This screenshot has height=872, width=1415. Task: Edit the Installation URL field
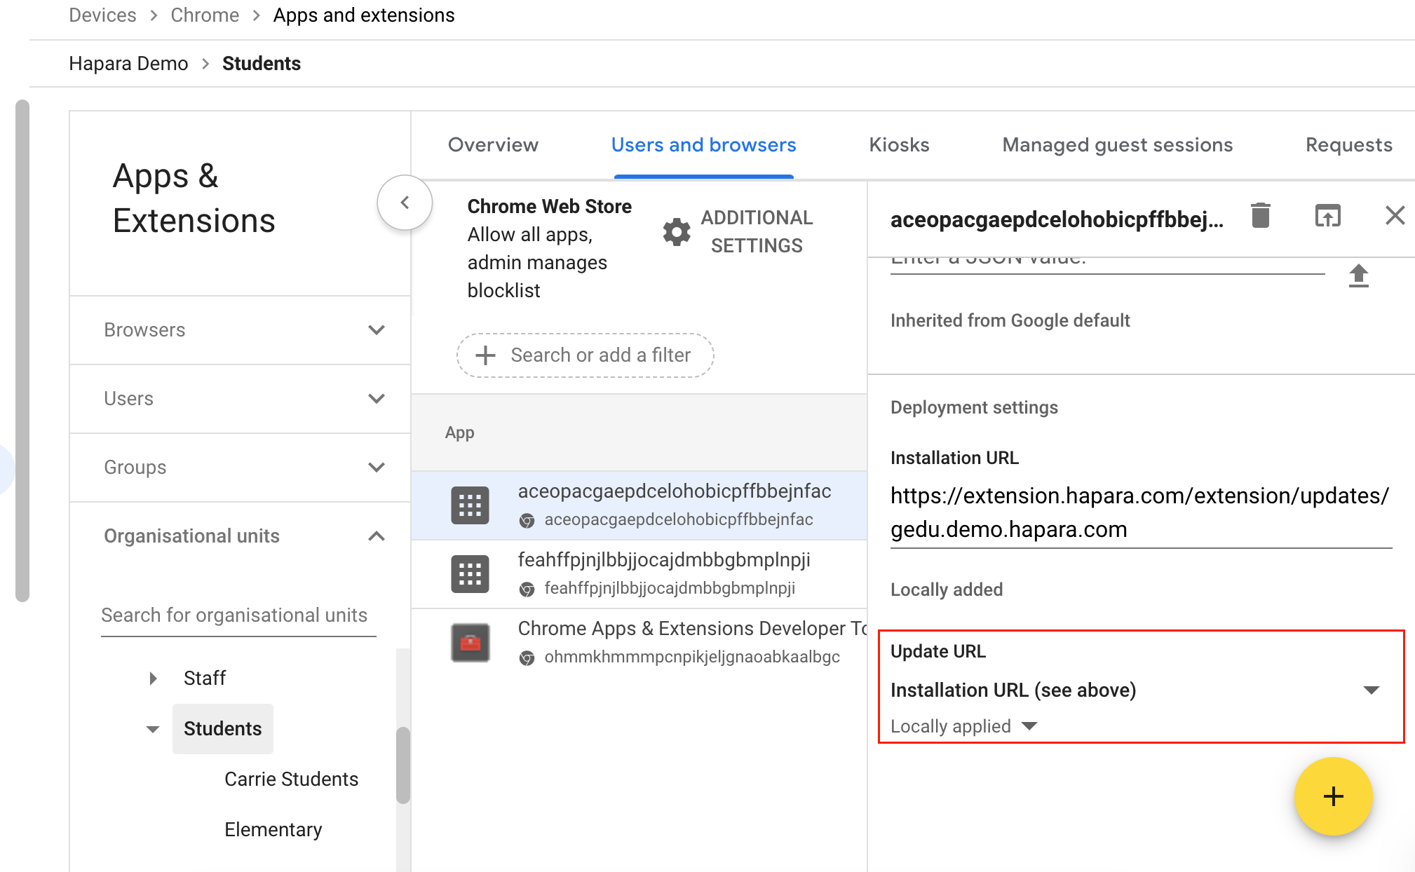click(x=1141, y=513)
